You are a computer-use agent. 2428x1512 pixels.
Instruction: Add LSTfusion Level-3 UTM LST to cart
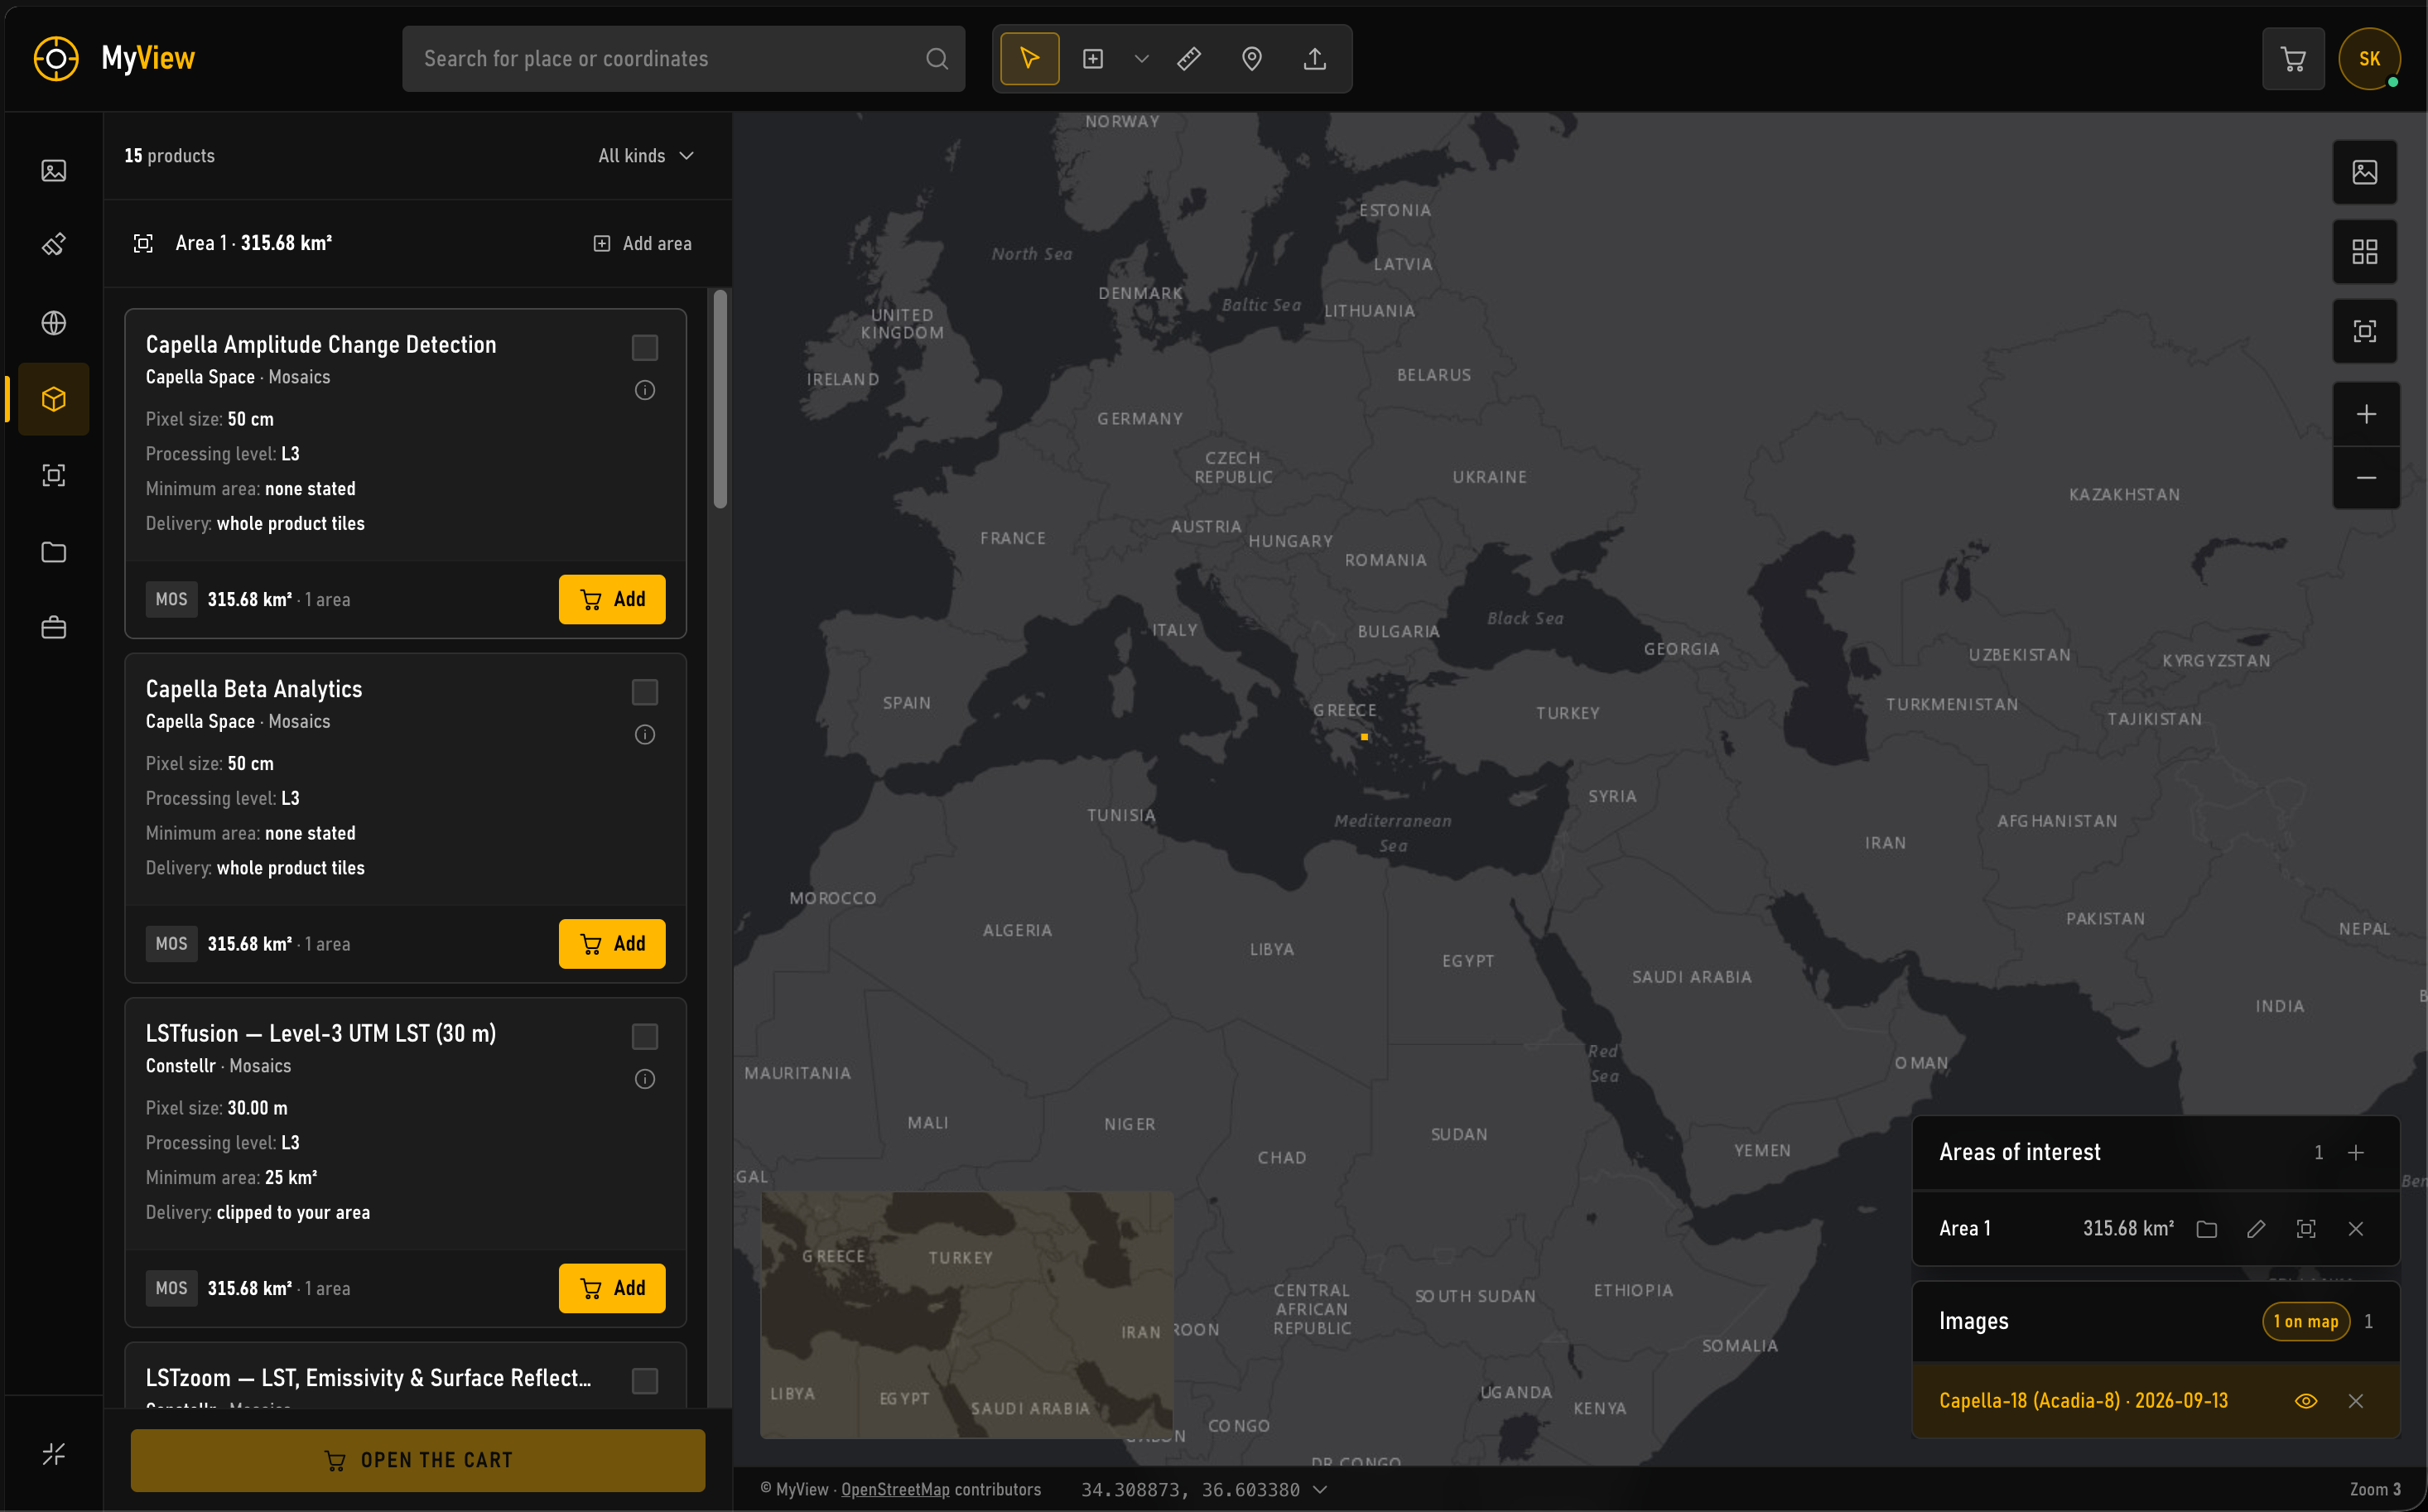point(612,1288)
